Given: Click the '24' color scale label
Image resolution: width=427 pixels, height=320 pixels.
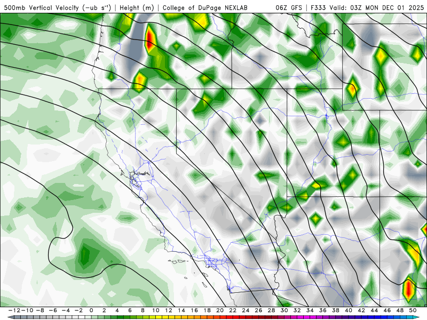Looking at the screenshot, I should point(246,310).
